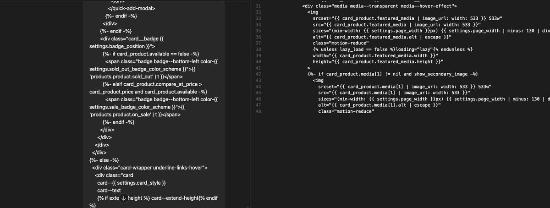
Task: Click the loading="lazy" line in editor
Action: (x=393, y=49)
